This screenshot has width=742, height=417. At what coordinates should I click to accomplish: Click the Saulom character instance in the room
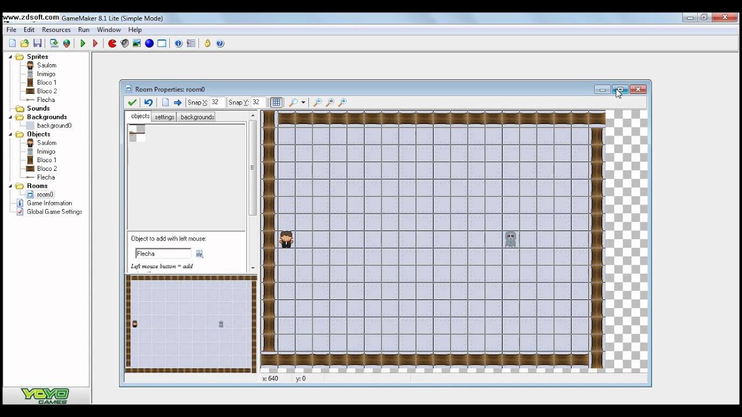coord(286,239)
